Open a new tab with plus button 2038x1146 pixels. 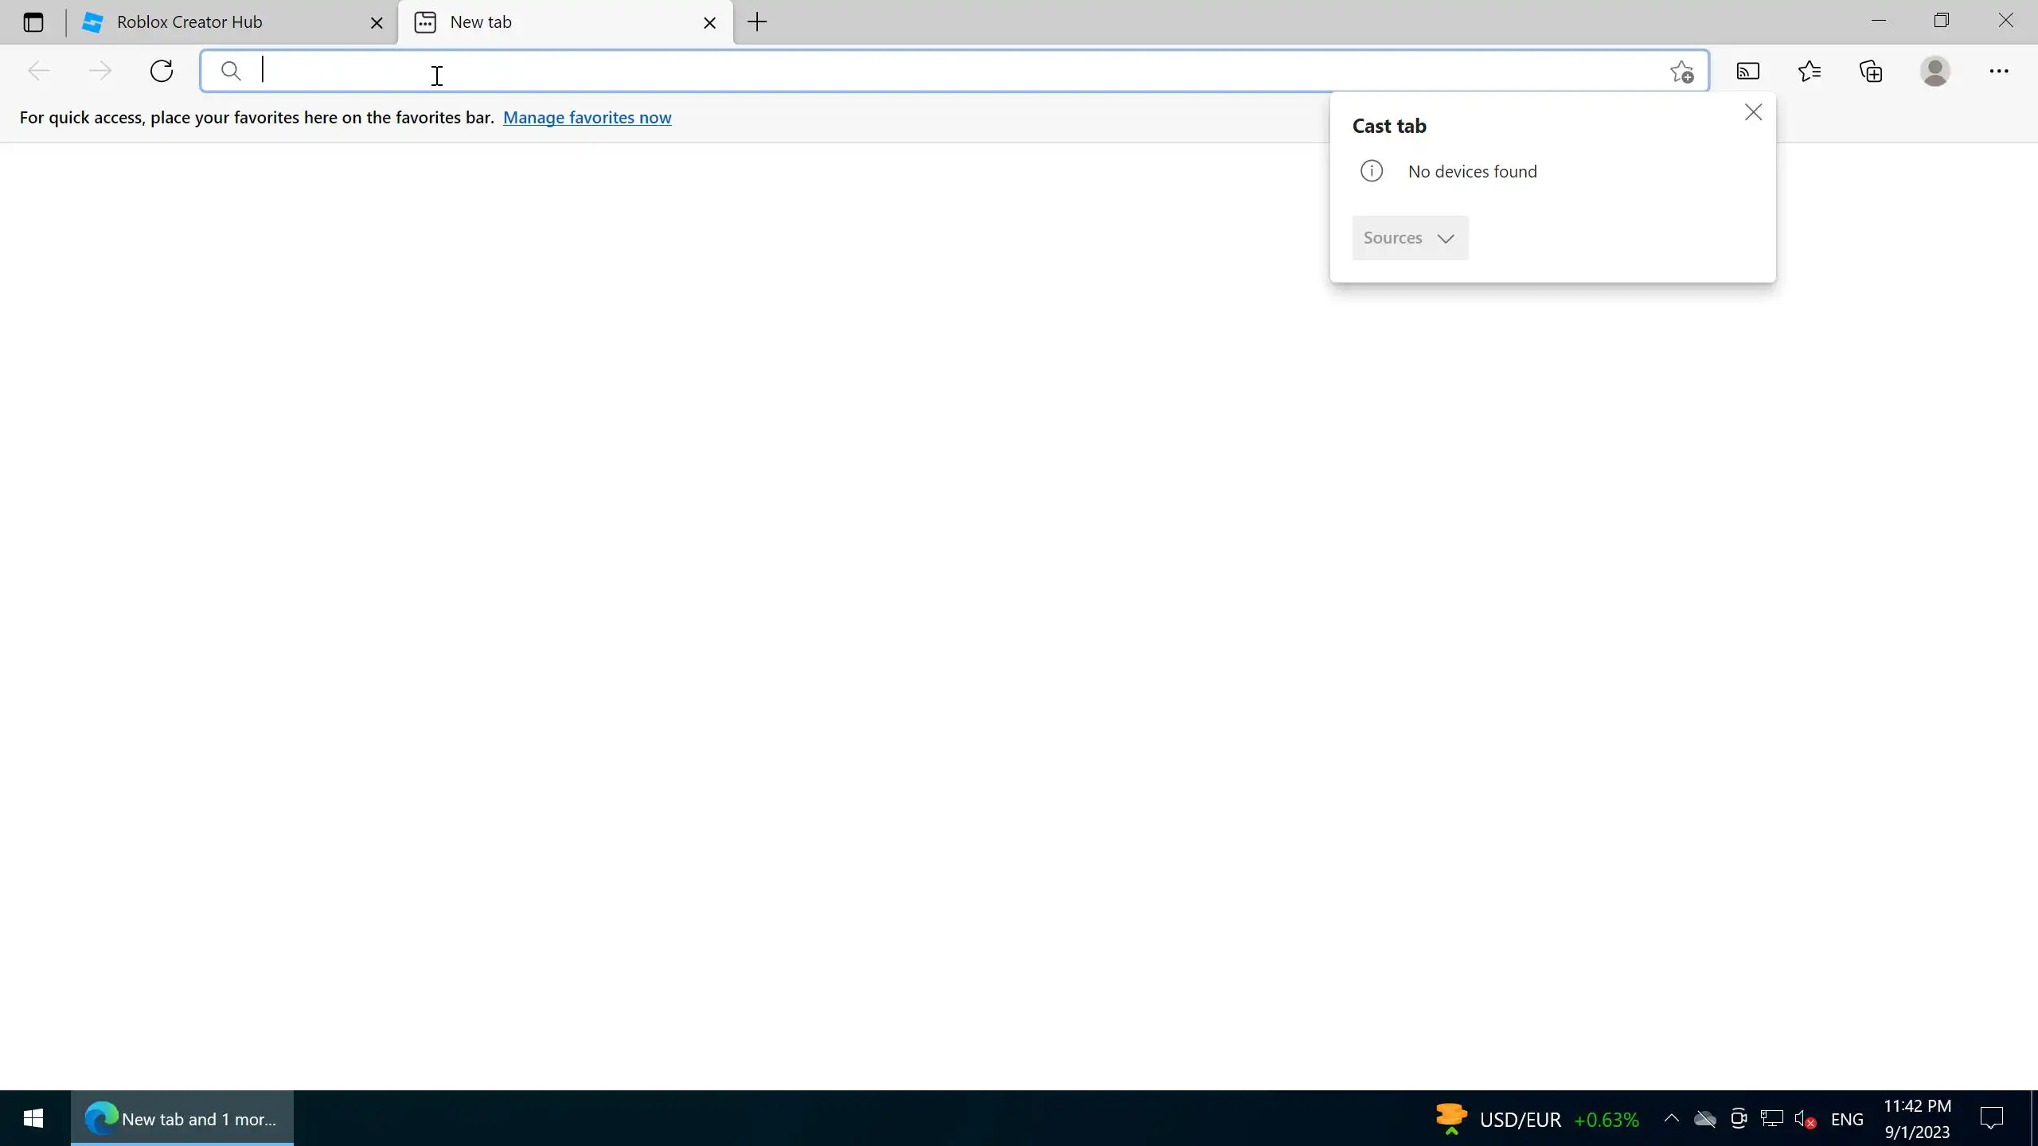pos(757,22)
